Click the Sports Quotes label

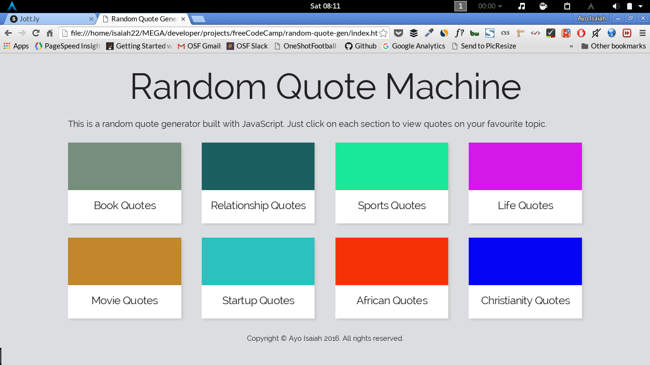(392, 206)
